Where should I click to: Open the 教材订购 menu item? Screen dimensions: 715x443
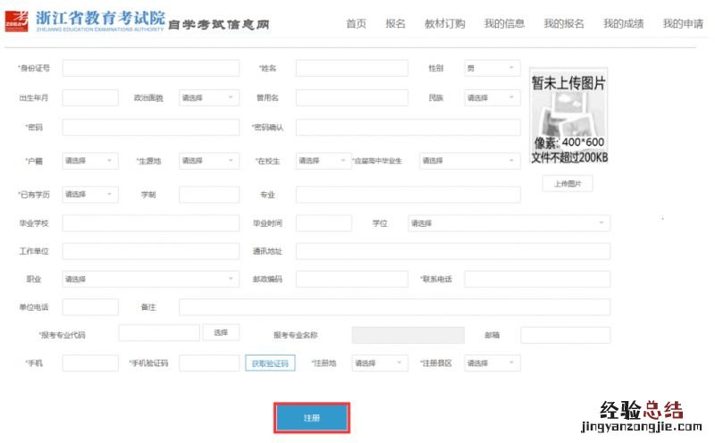click(444, 24)
